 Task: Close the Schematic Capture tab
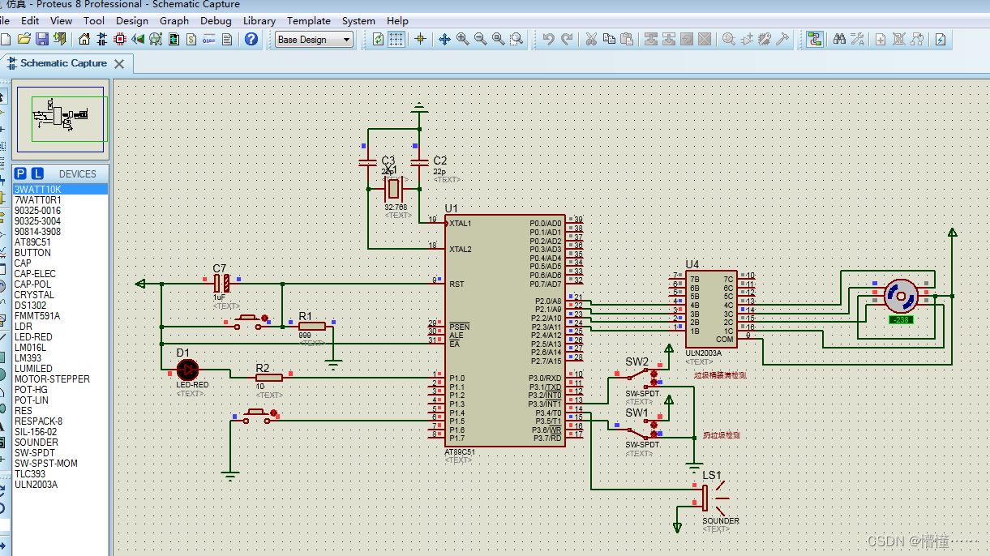click(x=119, y=63)
